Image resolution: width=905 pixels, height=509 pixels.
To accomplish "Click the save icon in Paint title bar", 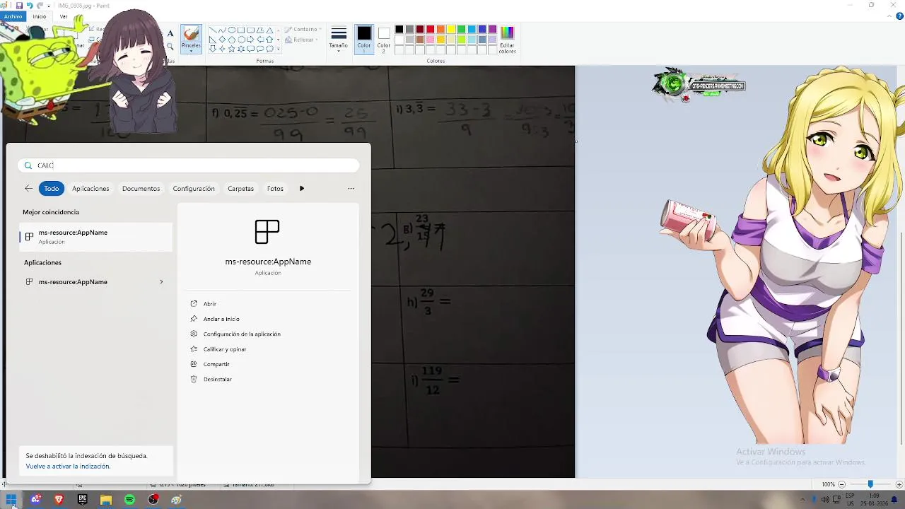I will point(20,6).
